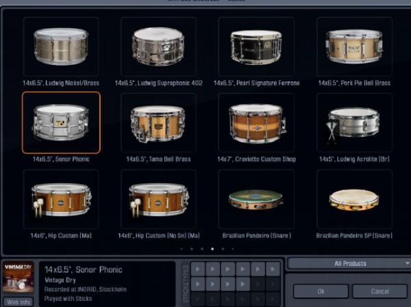The height and width of the screenshot is (307, 411).
Task: Go to the third page dot
Action: (x=202, y=249)
